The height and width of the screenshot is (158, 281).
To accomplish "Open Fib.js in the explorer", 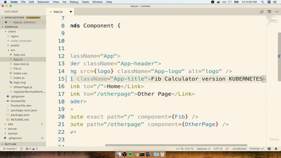I will 17,68.
